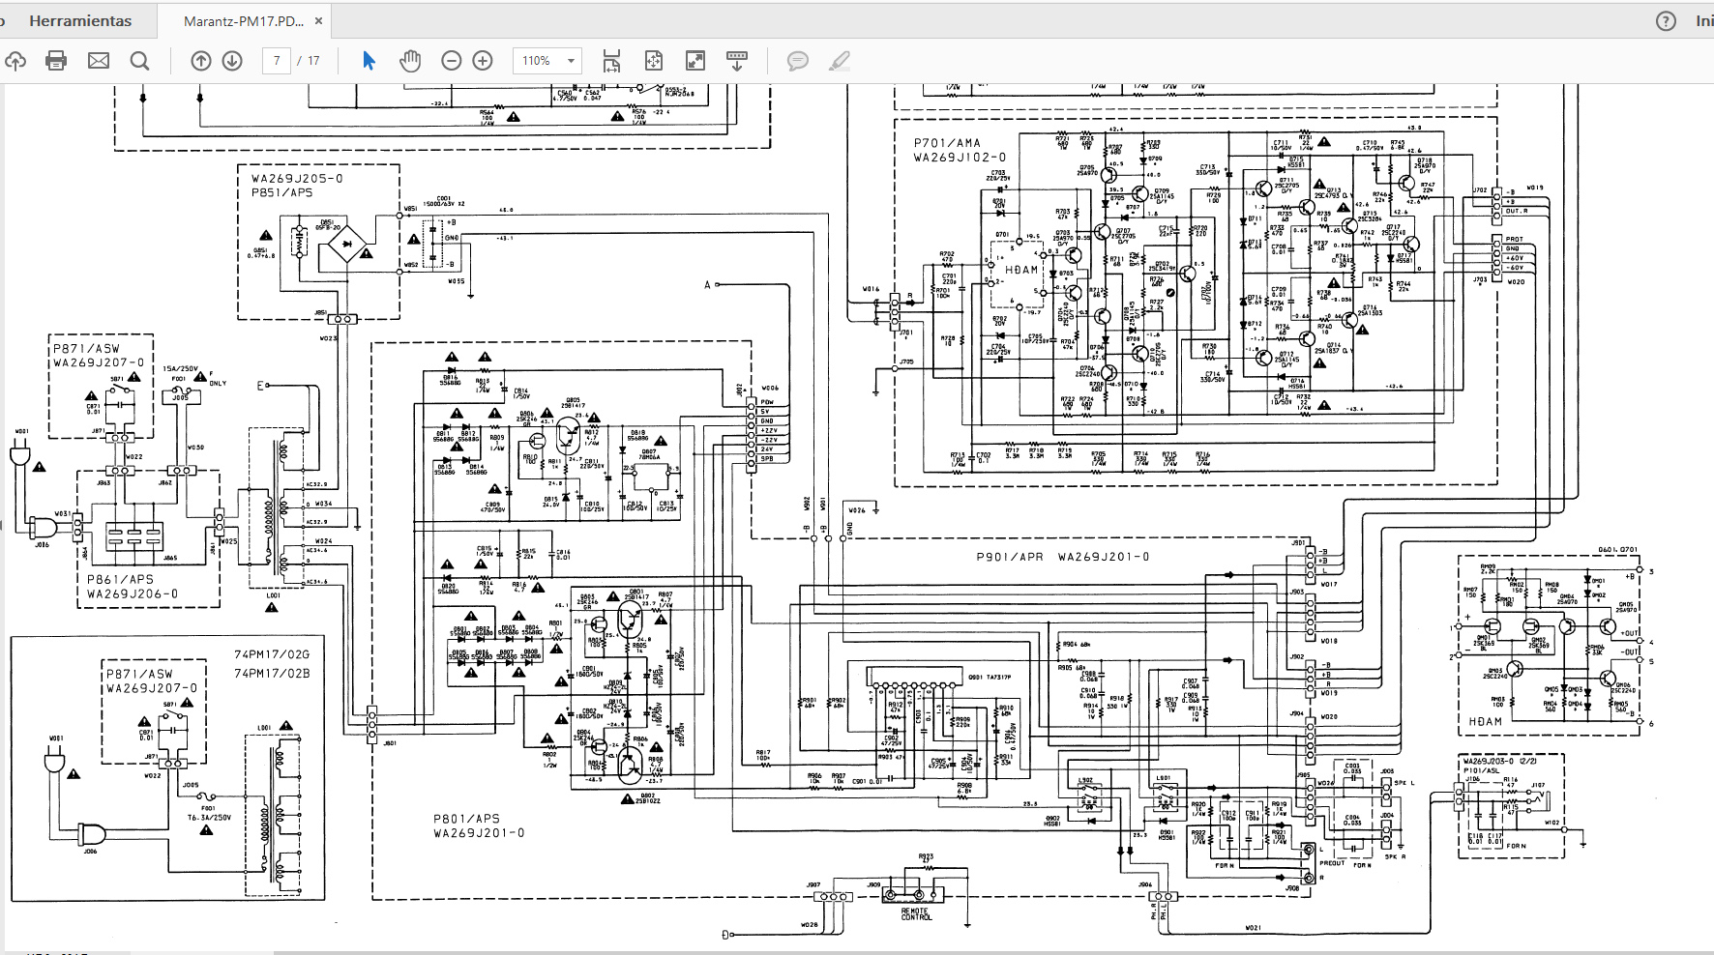Click the read mode download-arrow icon
The height and width of the screenshot is (955, 1714).
pyautogui.click(x=737, y=61)
